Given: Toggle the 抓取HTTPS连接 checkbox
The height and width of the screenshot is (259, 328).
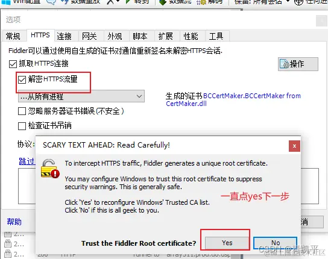Looking at the screenshot, I should point(13,64).
